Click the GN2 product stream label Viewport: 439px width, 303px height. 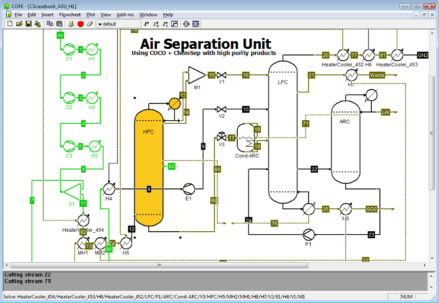[x=423, y=55]
